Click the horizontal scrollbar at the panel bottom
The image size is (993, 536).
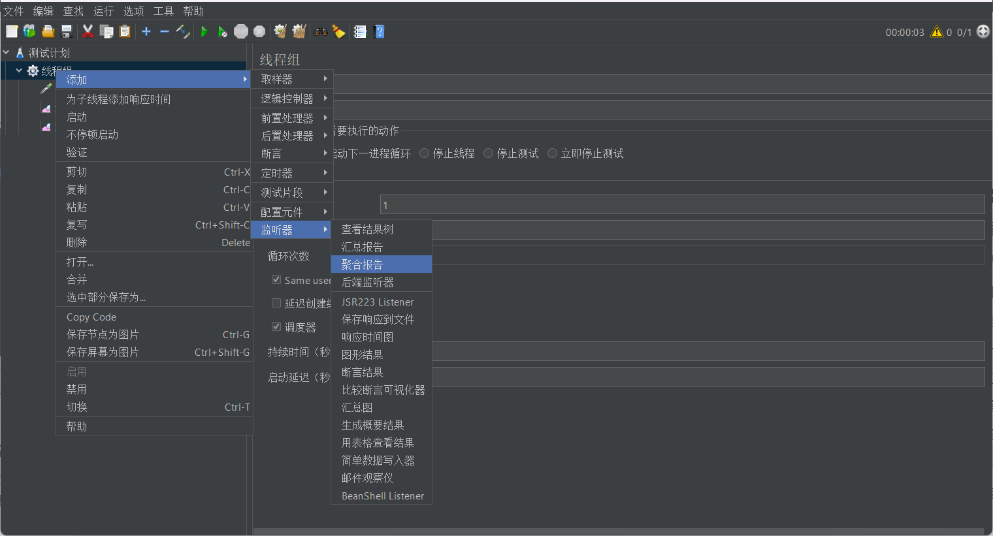point(618,531)
